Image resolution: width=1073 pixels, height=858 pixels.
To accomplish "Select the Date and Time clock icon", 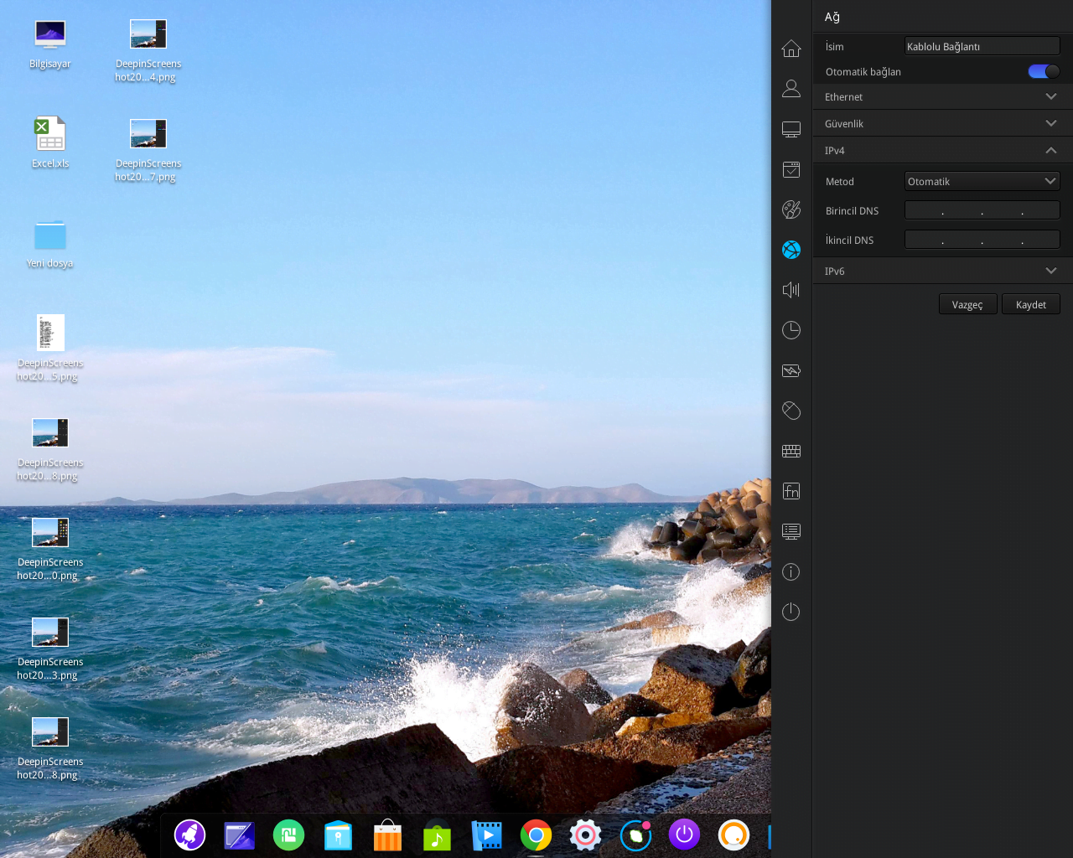I will click(790, 329).
